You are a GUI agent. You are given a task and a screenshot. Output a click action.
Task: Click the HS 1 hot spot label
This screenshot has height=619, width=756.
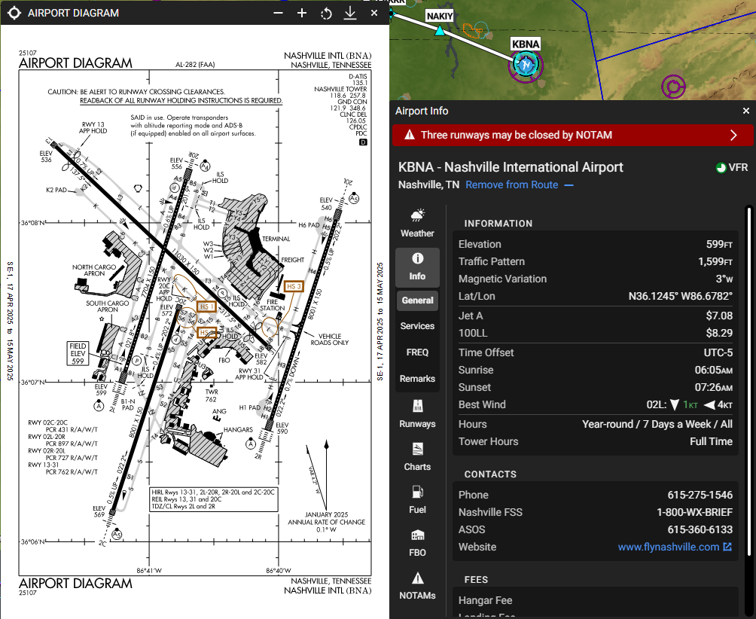[x=206, y=306]
